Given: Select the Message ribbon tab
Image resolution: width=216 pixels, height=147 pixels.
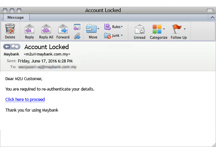Looking at the screenshot, I should [15, 17].
